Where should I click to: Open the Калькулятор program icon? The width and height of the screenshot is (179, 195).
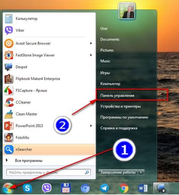(9, 19)
